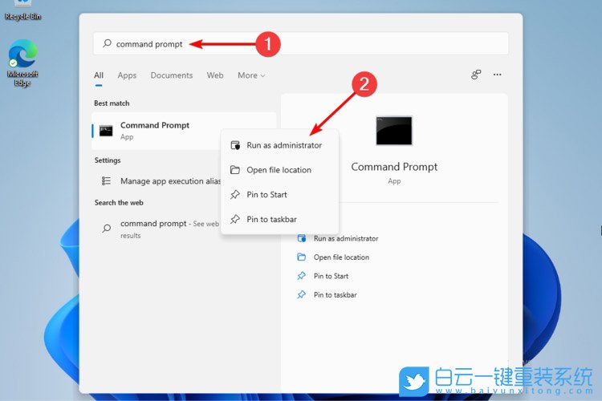
Task: Click Pin to Start in preview pane
Action: click(x=331, y=276)
